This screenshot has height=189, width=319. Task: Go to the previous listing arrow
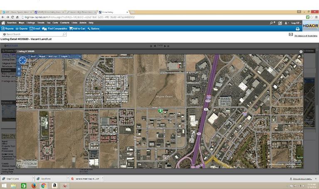tap(155, 46)
